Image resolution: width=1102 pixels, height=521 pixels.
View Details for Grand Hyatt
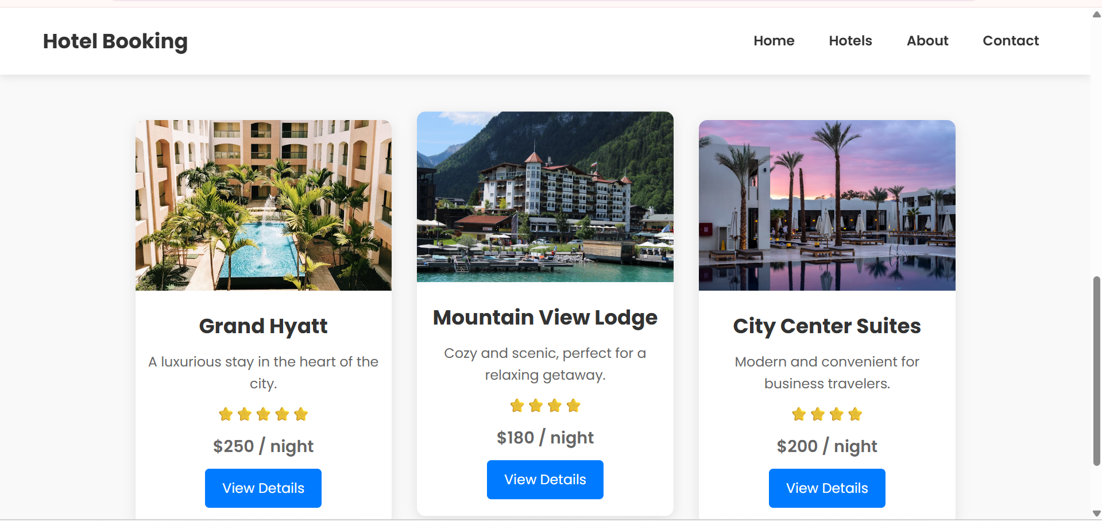(263, 488)
